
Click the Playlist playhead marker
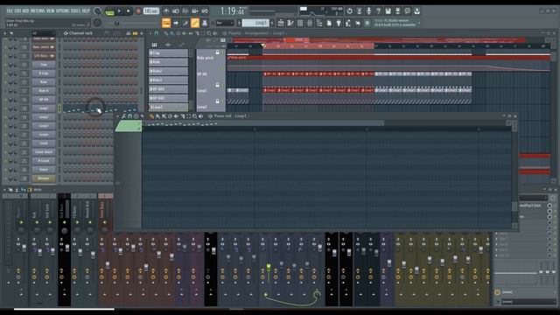tap(263, 45)
